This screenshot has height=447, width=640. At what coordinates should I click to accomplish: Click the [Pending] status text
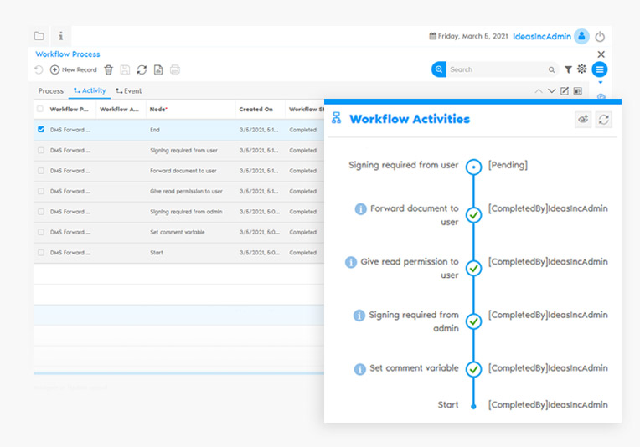508,165
